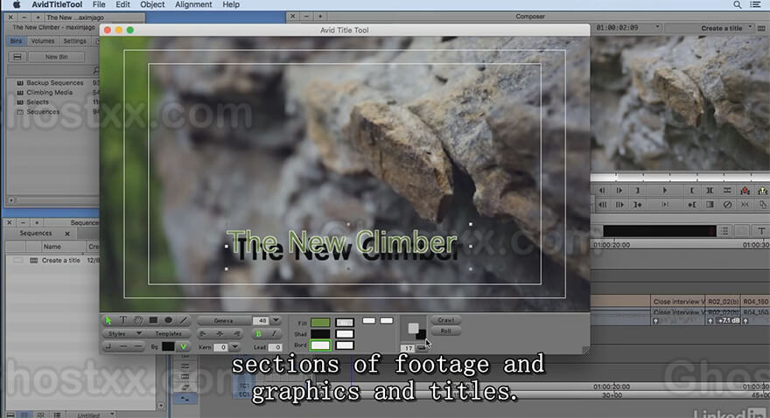
Task: Open the Object menu
Action: coord(152,4)
